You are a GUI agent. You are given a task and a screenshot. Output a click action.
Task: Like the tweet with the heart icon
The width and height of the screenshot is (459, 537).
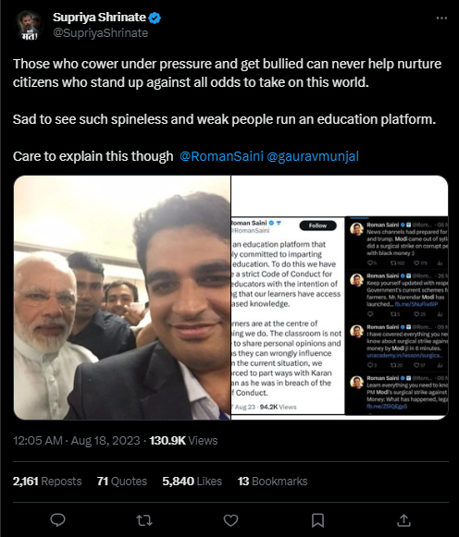pos(230,520)
